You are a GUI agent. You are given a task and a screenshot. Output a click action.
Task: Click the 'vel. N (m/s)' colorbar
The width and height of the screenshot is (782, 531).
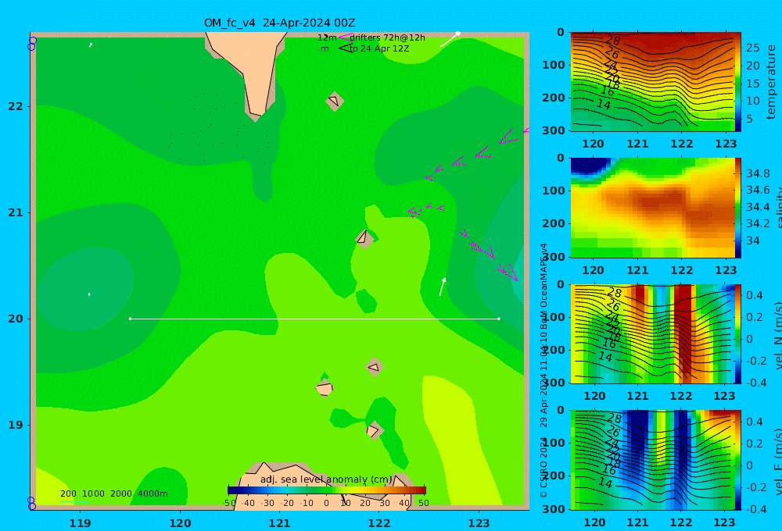point(738,333)
